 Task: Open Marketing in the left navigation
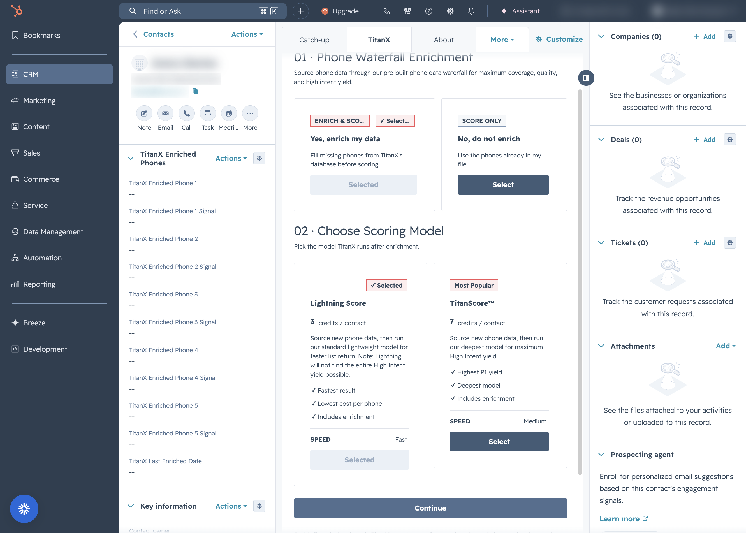(x=59, y=100)
